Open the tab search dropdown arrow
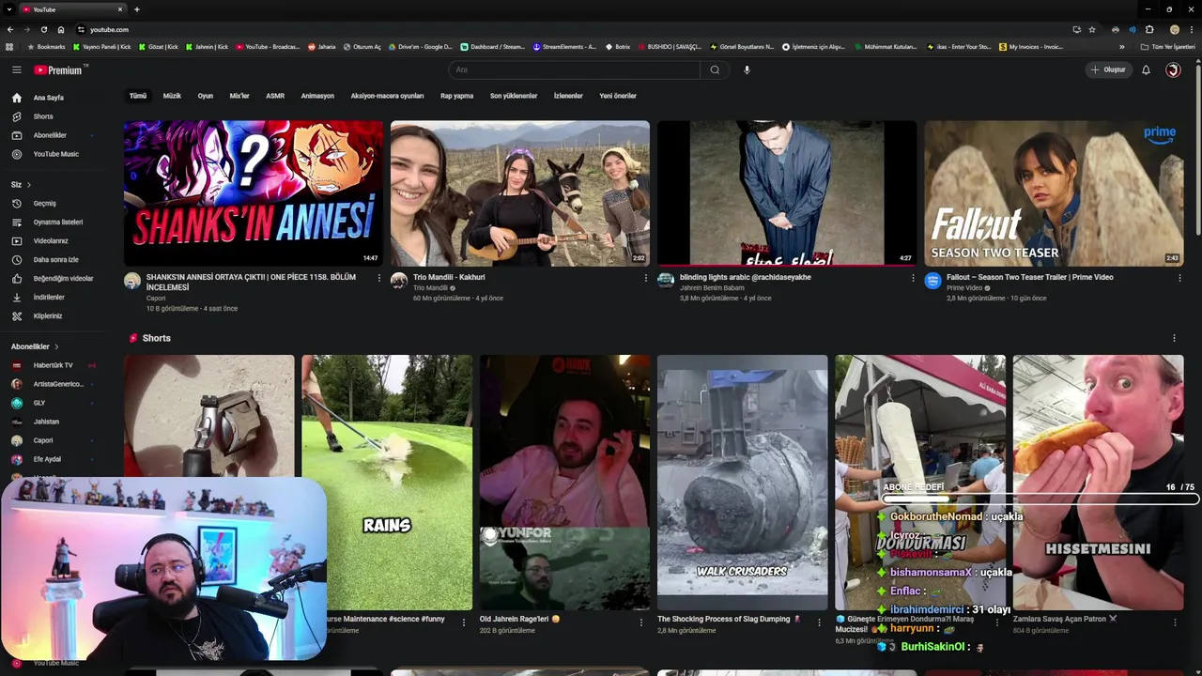 click(9, 9)
